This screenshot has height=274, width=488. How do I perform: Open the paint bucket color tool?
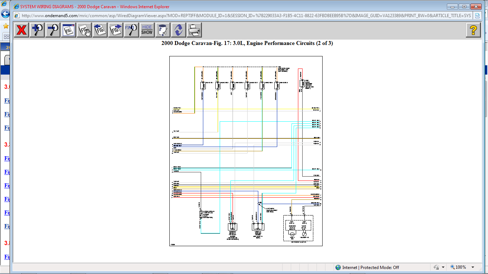click(x=163, y=30)
